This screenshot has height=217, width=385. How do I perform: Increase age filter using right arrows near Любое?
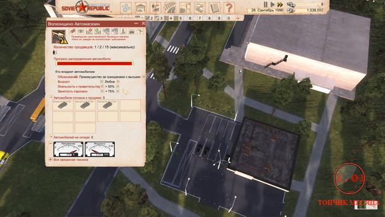118,81
